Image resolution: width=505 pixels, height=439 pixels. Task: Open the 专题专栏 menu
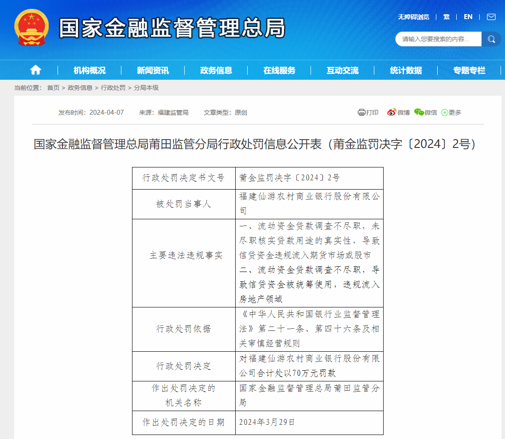[x=469, y=70]
